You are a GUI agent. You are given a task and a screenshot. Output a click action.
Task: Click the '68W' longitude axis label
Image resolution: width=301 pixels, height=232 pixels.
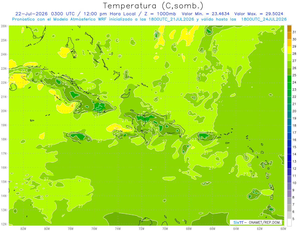point(189,228)
